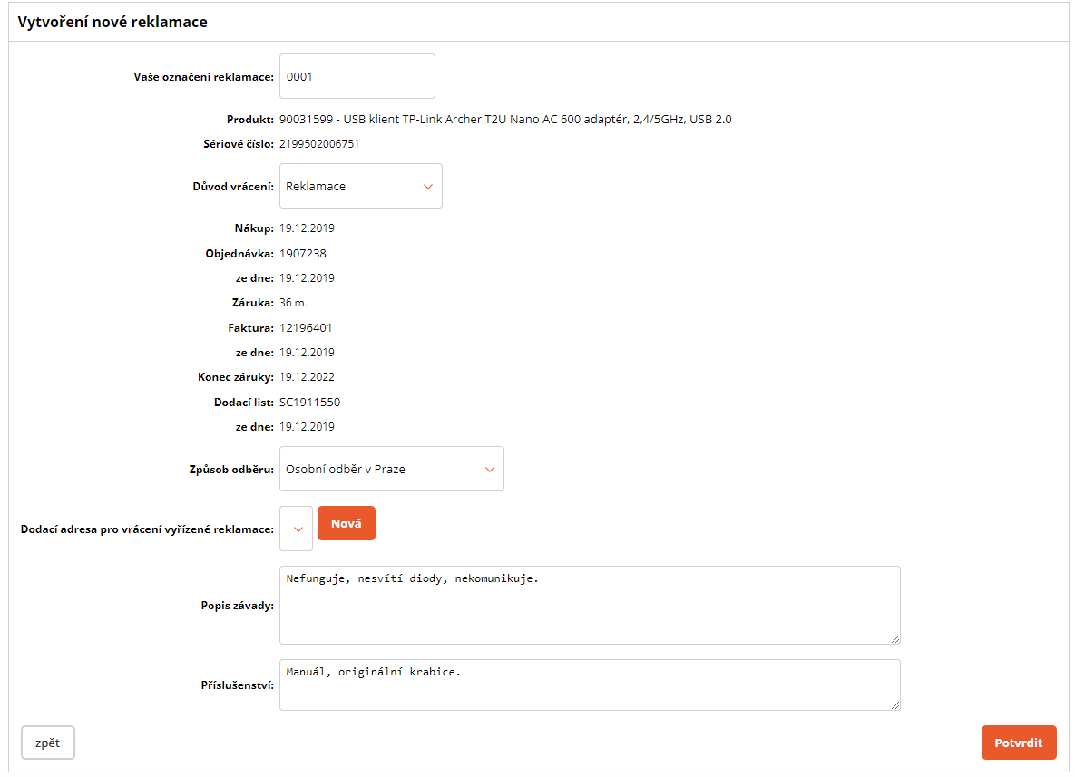Image resolution: width=1075 pixels, height=777 pixels.
Task: Click the delivery note number SC1911550
Action: coord(309,403)
